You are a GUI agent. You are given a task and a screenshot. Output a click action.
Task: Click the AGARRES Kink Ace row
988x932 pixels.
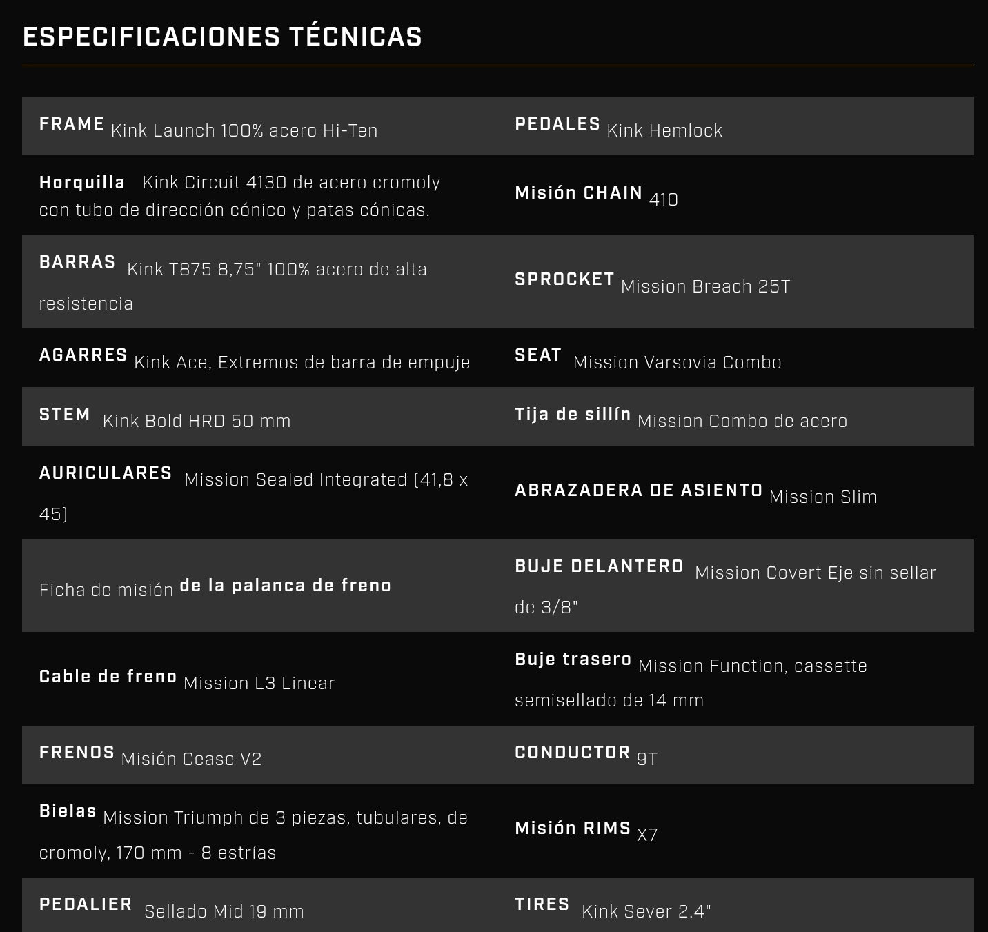point(255,358)
